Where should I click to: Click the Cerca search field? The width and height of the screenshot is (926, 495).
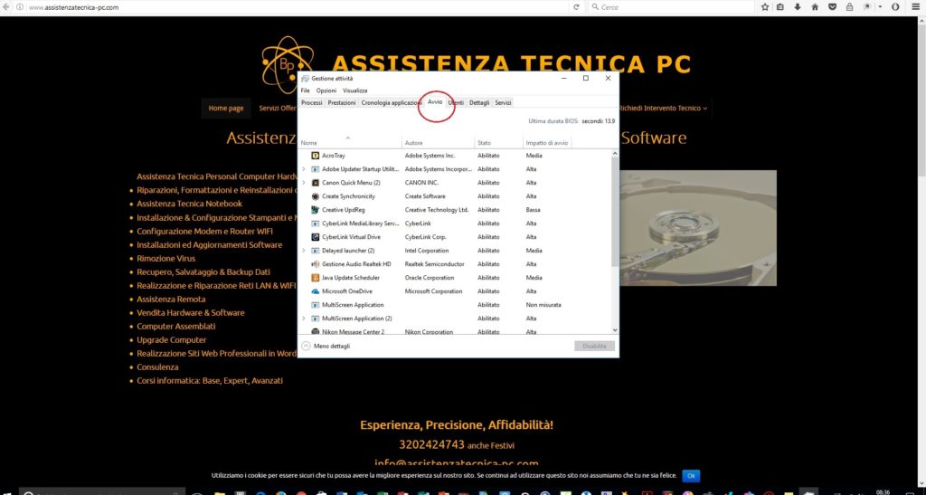pyautogui.click(x=672, y=7)
